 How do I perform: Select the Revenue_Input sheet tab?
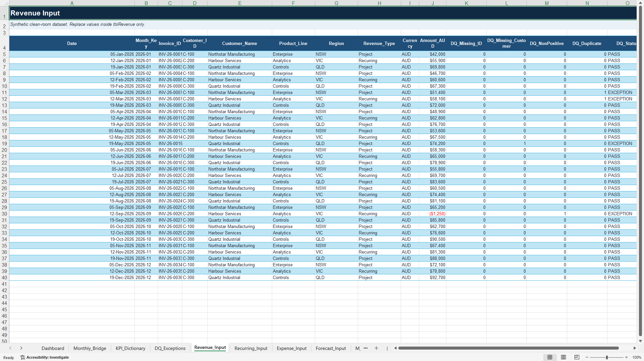210,348
